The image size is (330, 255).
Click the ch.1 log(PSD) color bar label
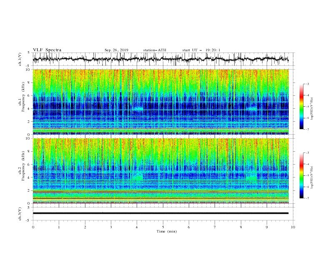[312, 109]
